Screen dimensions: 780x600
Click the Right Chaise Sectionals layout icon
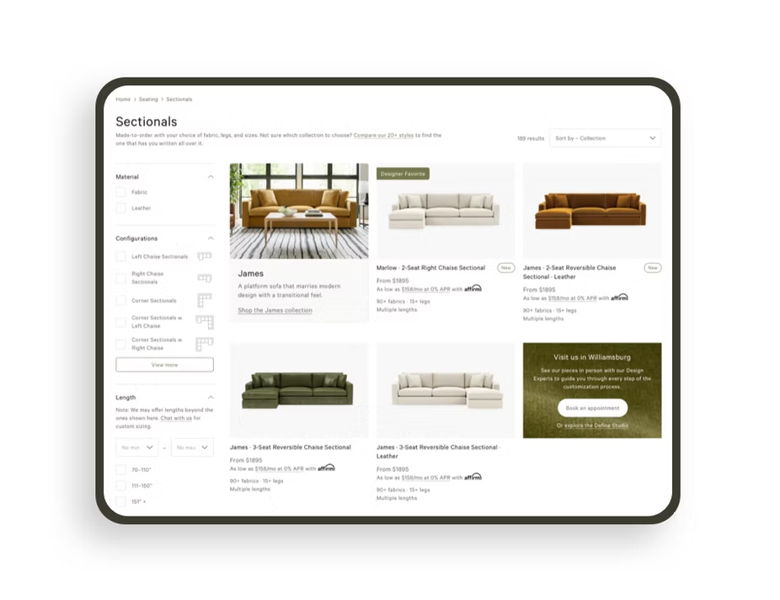pos(205,277)
